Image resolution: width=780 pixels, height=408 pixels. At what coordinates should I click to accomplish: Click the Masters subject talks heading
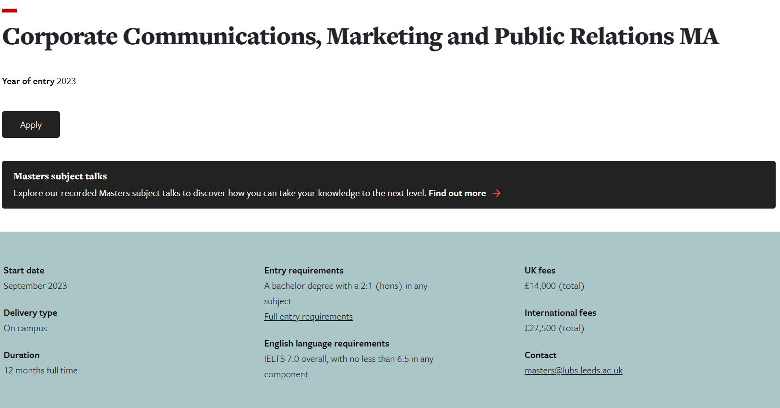[60, 176]
